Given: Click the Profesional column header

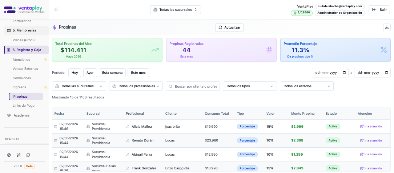Looking at the screenshot, I should tap(135, 113).
